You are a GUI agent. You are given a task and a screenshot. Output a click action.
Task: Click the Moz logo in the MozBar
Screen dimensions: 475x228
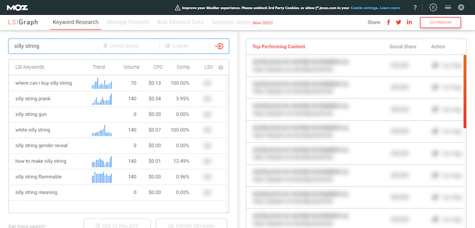(x=17, y=8)
